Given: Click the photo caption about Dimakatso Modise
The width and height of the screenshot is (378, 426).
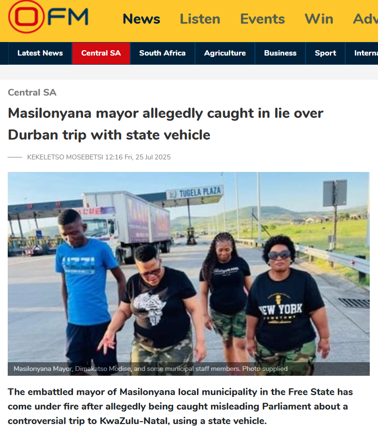Looking at the screenshot, I should [151, 369].
